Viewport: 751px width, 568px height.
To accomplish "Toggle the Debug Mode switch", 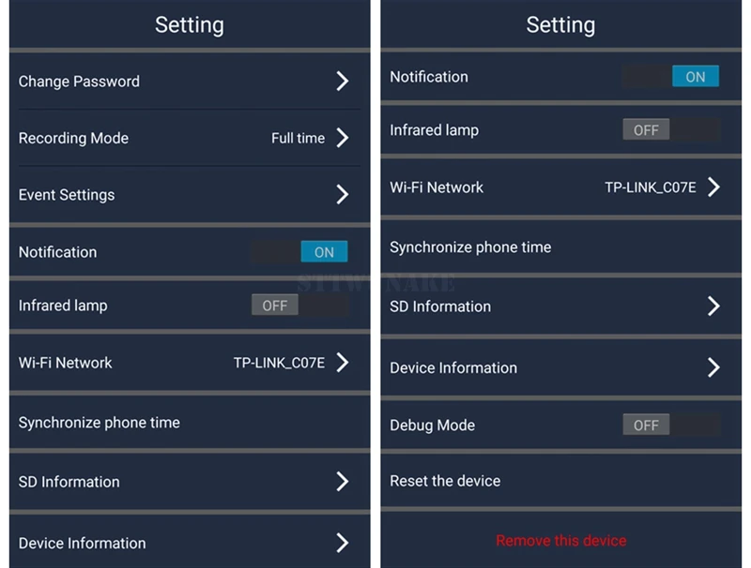I will (x=671, y=425).
